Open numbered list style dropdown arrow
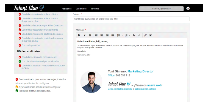Image resolution: width=208 pixels, height=108 pixels. click(x=130, y=35)
